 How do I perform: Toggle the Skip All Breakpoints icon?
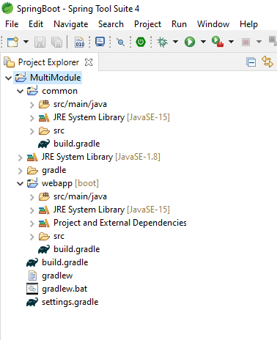(120, 42)
